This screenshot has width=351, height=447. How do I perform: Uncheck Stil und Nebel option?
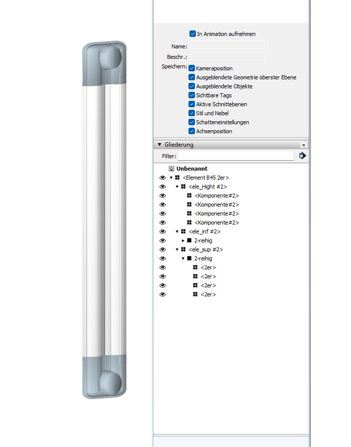[x=191, y=113]
